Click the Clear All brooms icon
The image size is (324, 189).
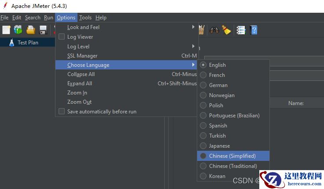pyautogui.click(x=202, y=30)
